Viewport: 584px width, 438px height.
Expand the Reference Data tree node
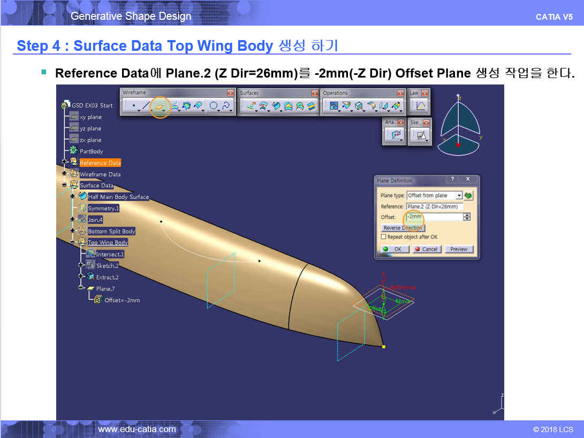click(x=64, y=163)
